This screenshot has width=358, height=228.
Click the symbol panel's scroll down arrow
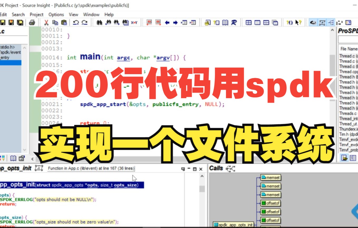click(24, 150)
